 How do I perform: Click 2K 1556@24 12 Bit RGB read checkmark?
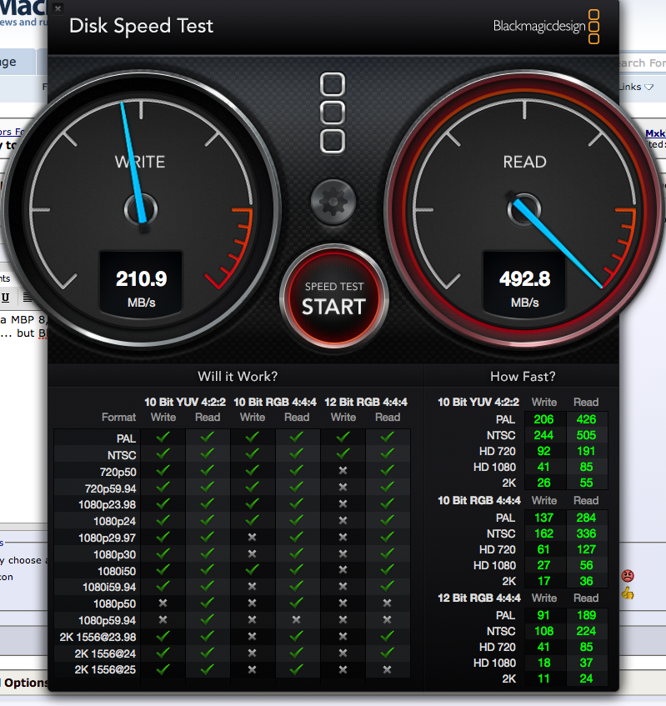click(388, 653)
